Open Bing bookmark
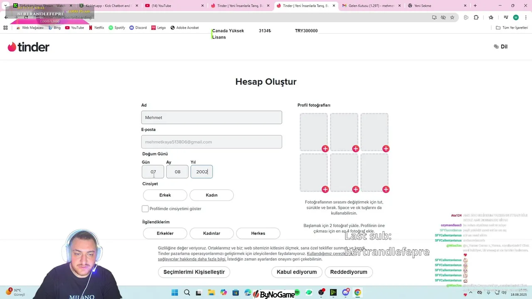Viewport: 532px width, 299px height. coord(54,28)
